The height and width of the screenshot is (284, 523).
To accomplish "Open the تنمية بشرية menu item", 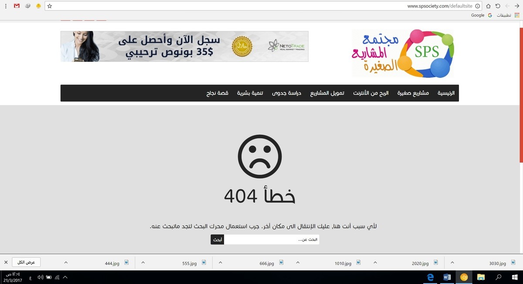I will click(x=250, y=93).
